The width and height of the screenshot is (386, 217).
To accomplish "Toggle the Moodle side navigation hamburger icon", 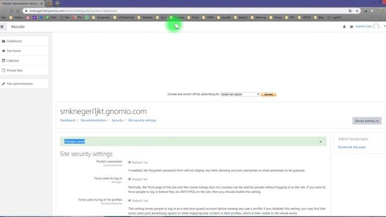I will tap(2, 27).
